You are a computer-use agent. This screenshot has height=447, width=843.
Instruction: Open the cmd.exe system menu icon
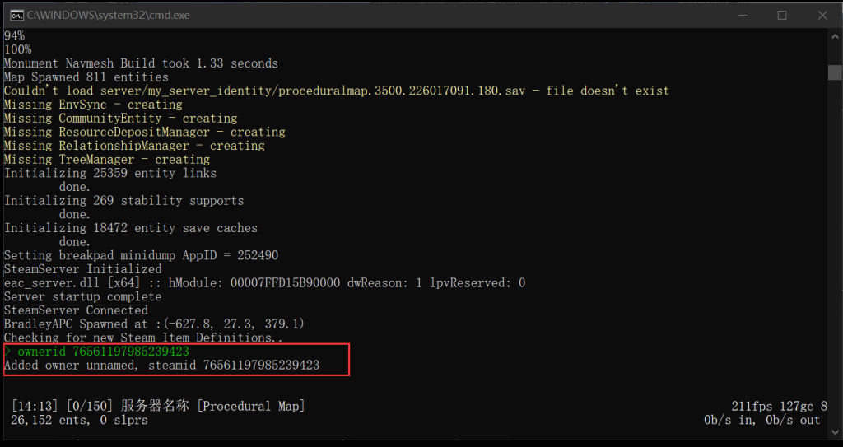click(16, 15)
